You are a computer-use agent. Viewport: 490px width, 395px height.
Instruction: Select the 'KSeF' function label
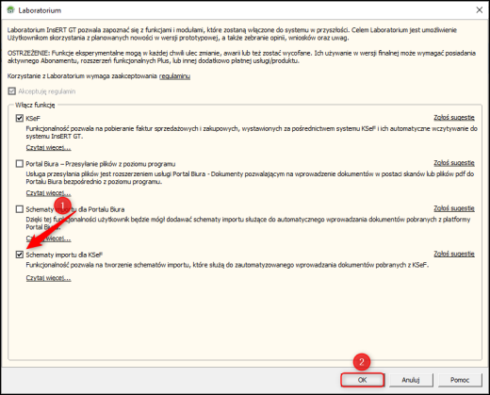click(33, 119)
